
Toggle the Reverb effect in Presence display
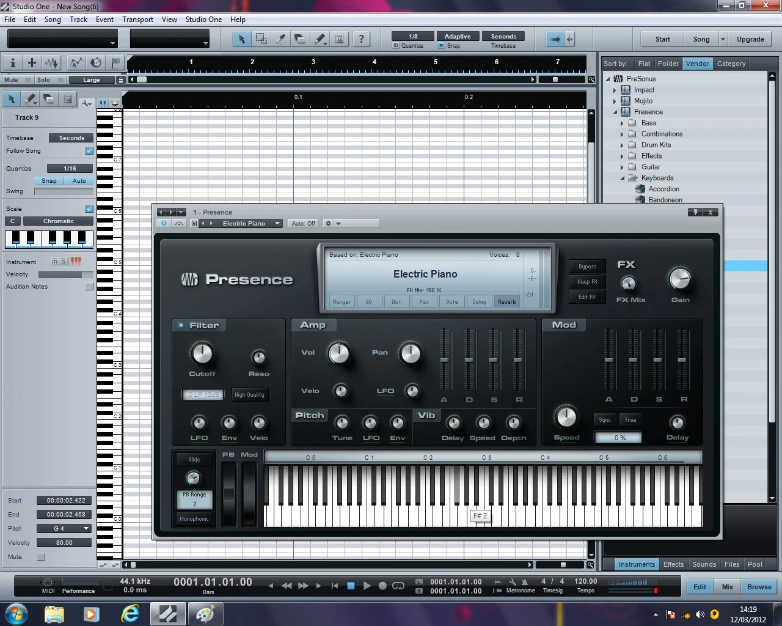(507, 302)
